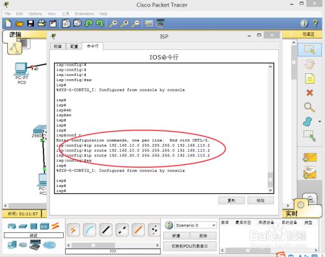Click the Copy button below the IOS terminal
Image resolution: width=325 pixels, height=257 pixels.
[x=231, y=201]
